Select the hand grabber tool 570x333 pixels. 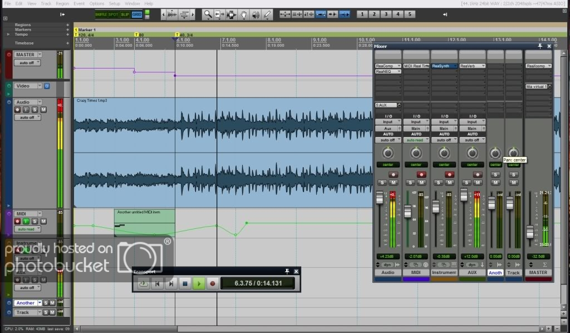tap(244, 14)
